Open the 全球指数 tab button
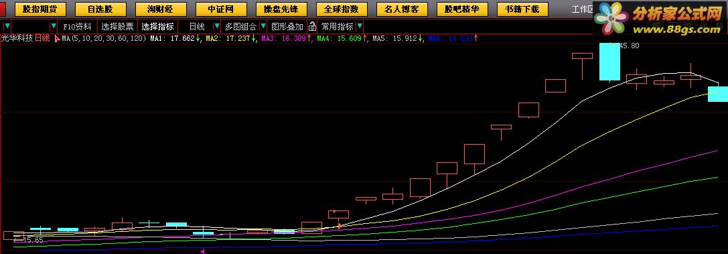Viewport: 728px width, 254px height. pyautogui.click(x=342, y=9)
